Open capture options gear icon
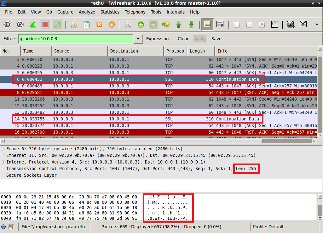 (20, 25)
